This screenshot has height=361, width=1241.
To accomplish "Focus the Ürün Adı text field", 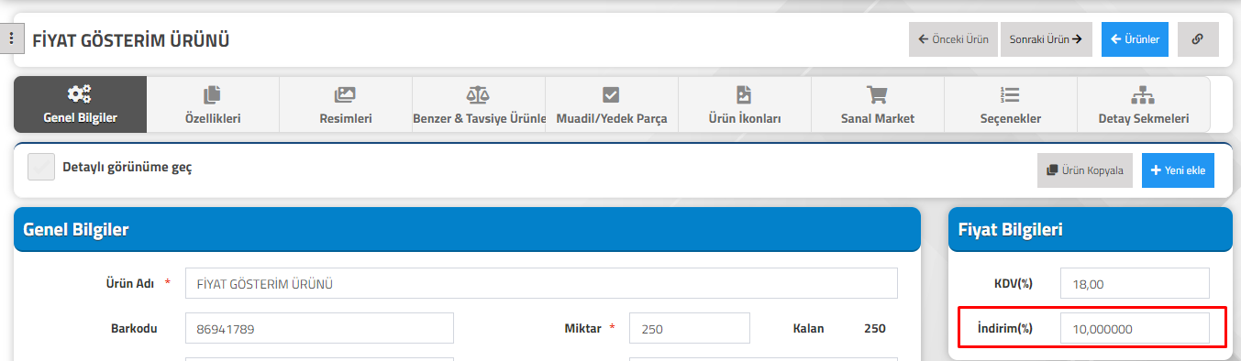I will (x=541, y=283).
